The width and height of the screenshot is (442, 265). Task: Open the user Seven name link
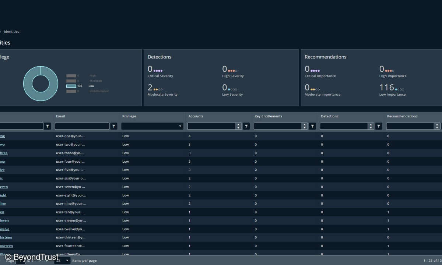(4, 187)
